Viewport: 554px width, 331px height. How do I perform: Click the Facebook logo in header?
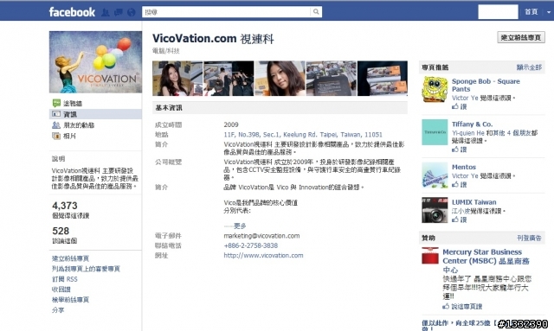coord(72,12)
